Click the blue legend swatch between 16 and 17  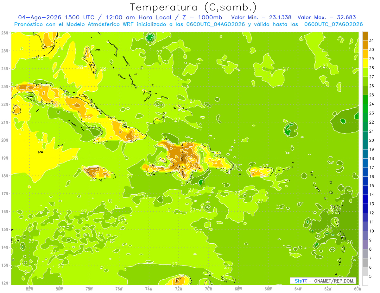tap(365, 172)
